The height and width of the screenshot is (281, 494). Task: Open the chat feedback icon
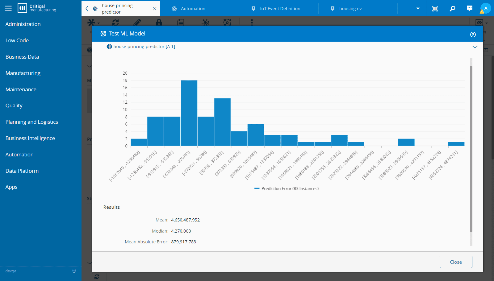coord(469,9)
